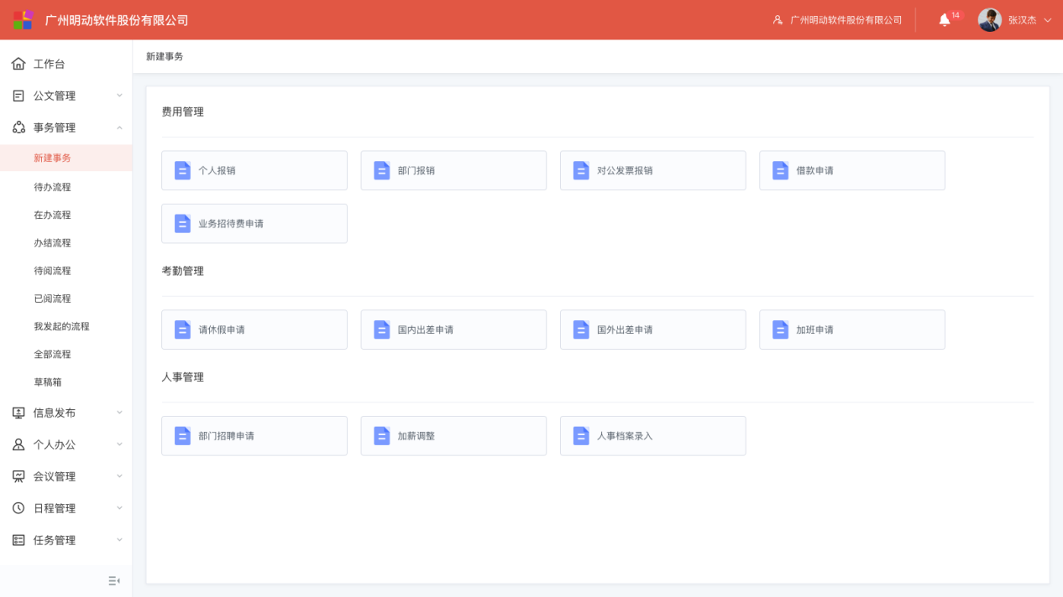Select 草稿箱 from the sidebar
The image size is (1063, 597).
click(48, 382)
